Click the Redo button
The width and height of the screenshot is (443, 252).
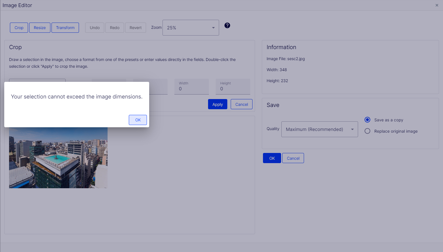115,27
